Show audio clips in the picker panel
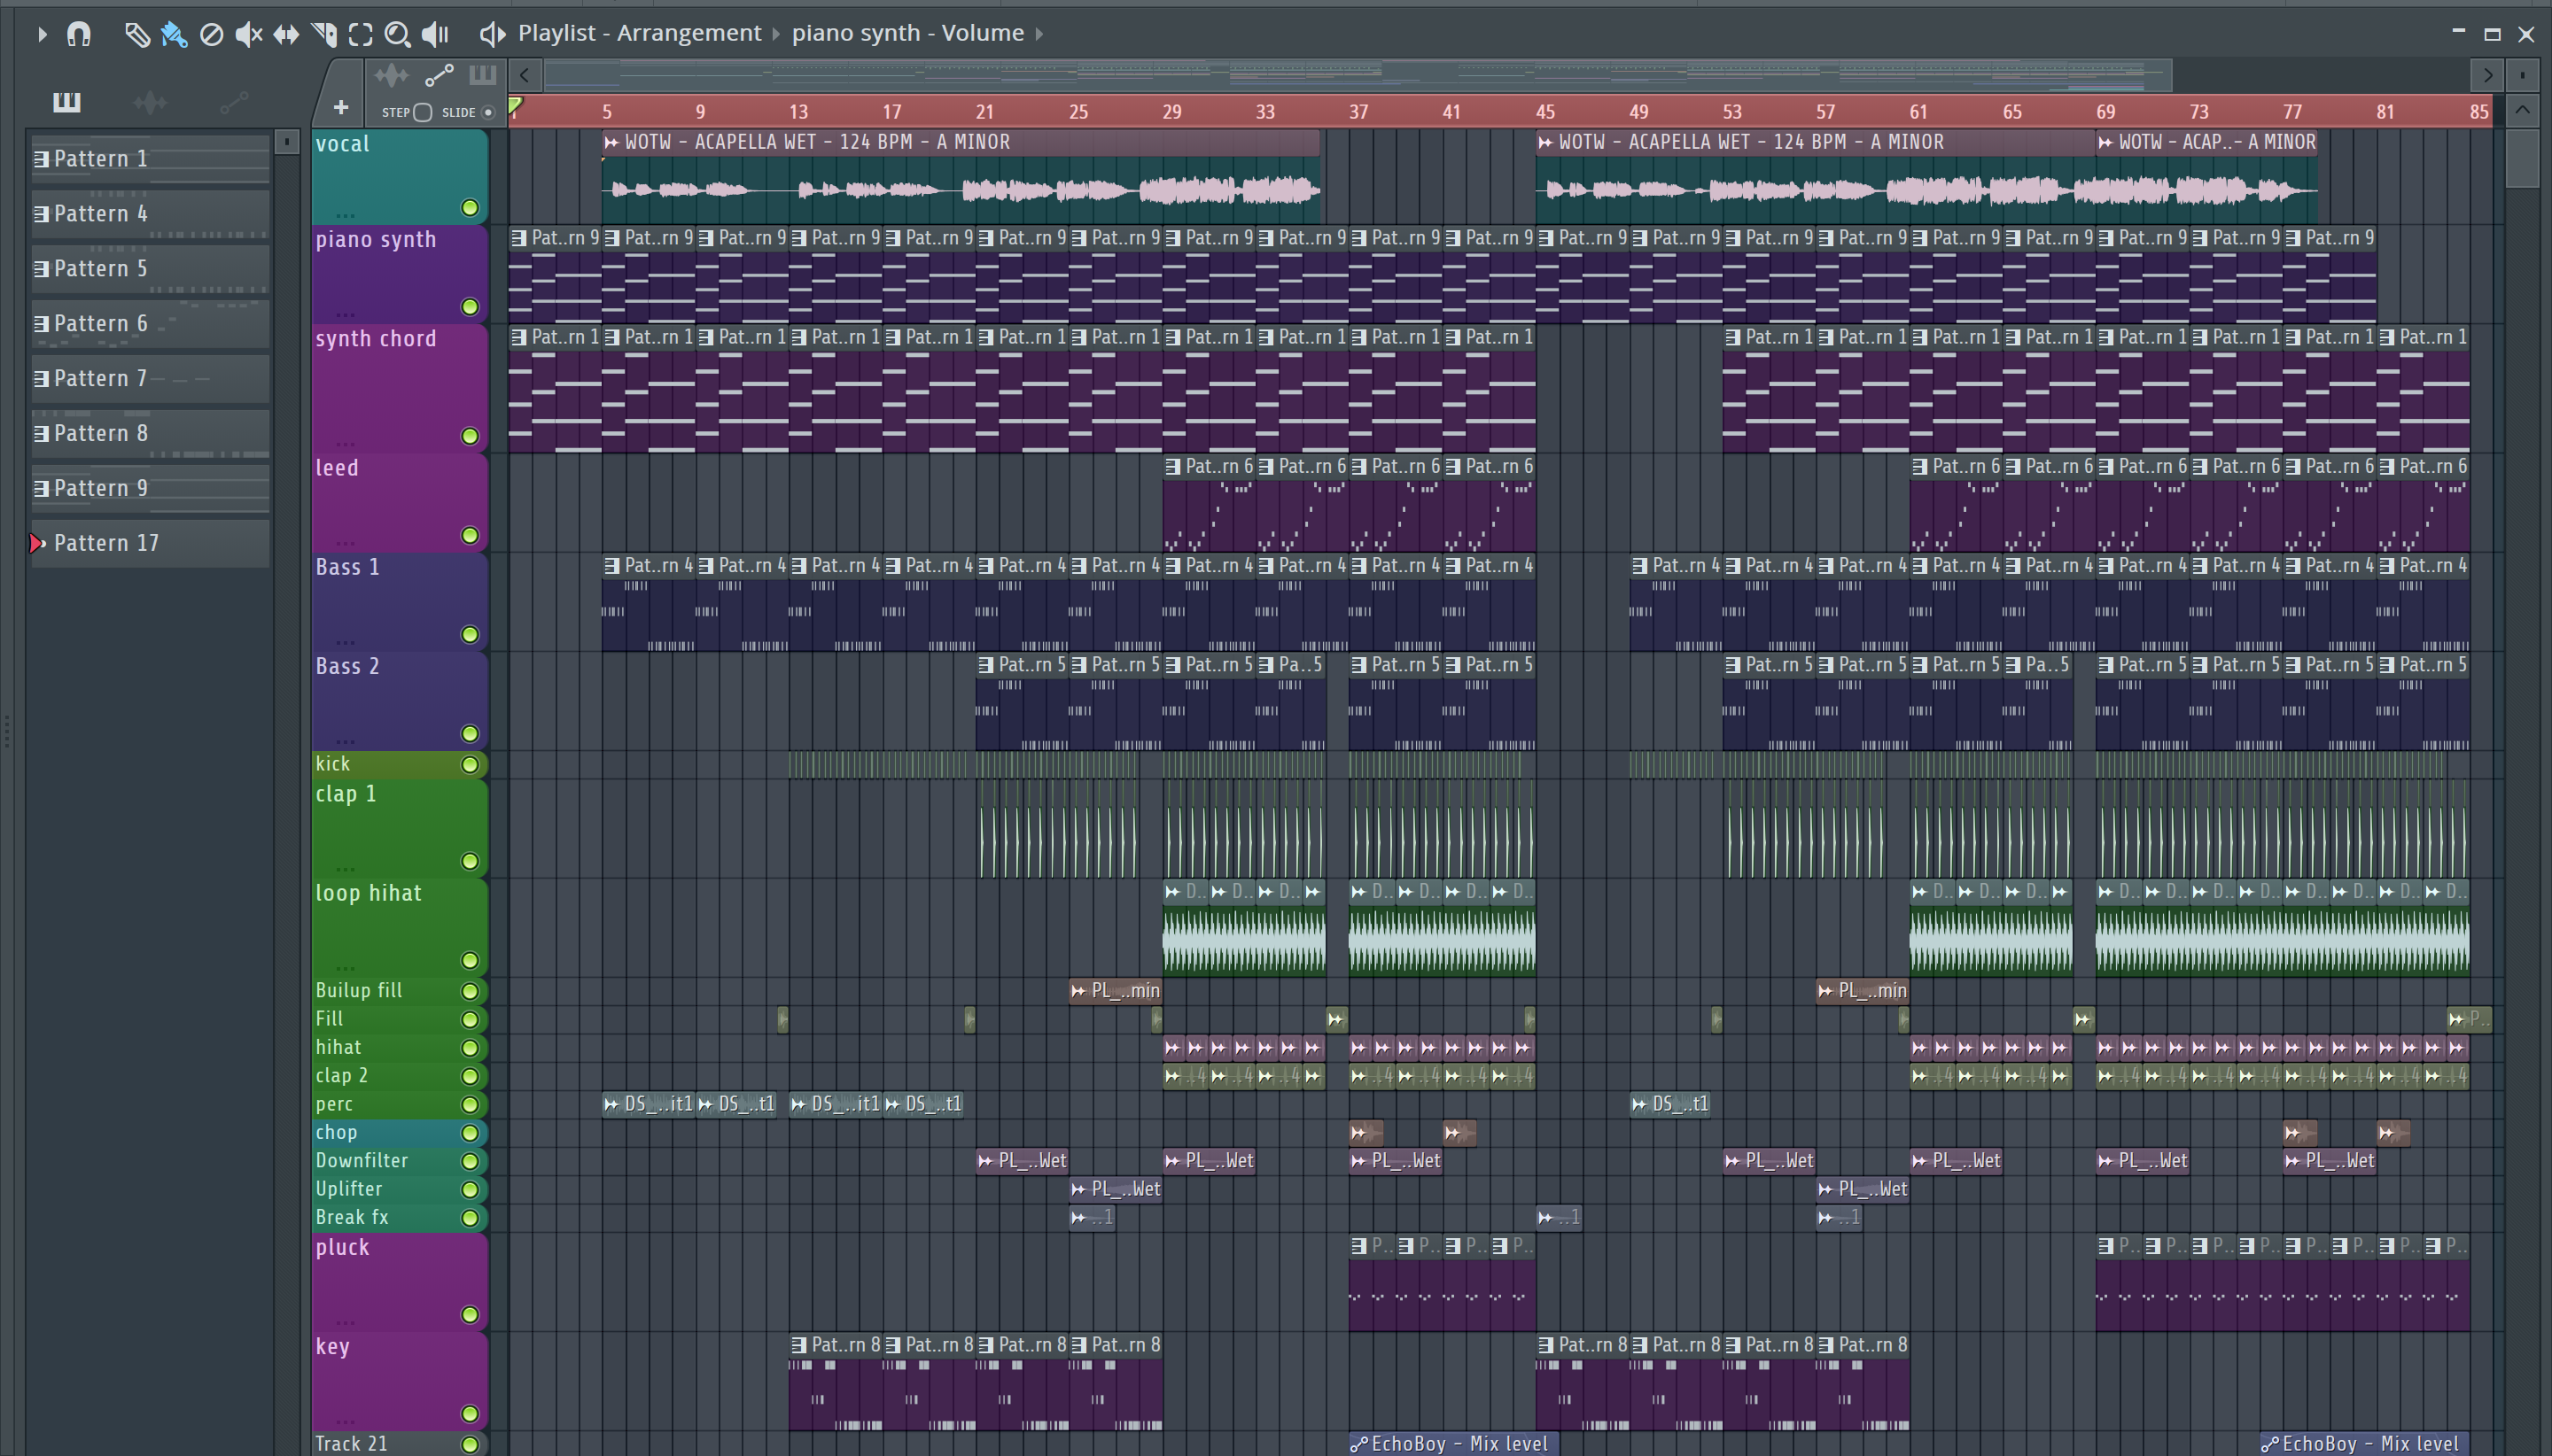This screenshot has width=2552, height=1456. click(x=150, y=102)
